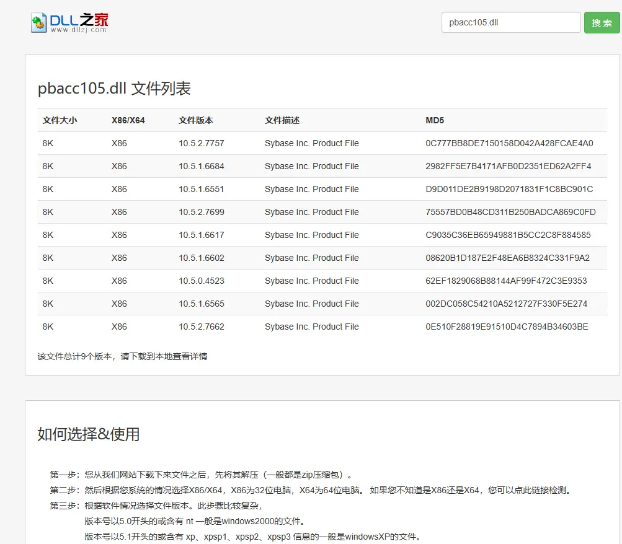This screenshot has width=622, height=544.
Task: Select file version 10.5.1.6684 entry
Action: point(201,166)
